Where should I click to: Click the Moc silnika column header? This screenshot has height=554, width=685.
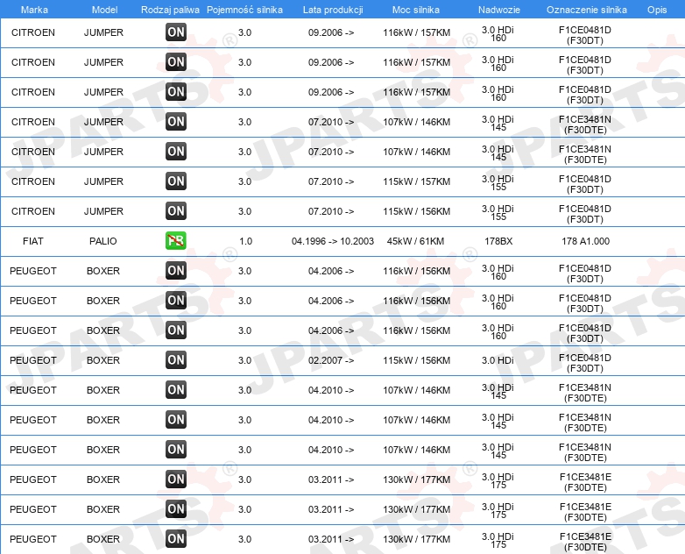[416, 10]
